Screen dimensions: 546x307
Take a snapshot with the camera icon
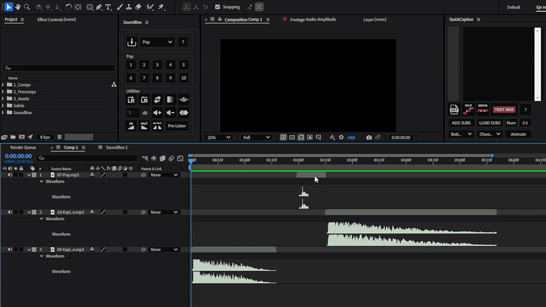[x=369, y=137]
